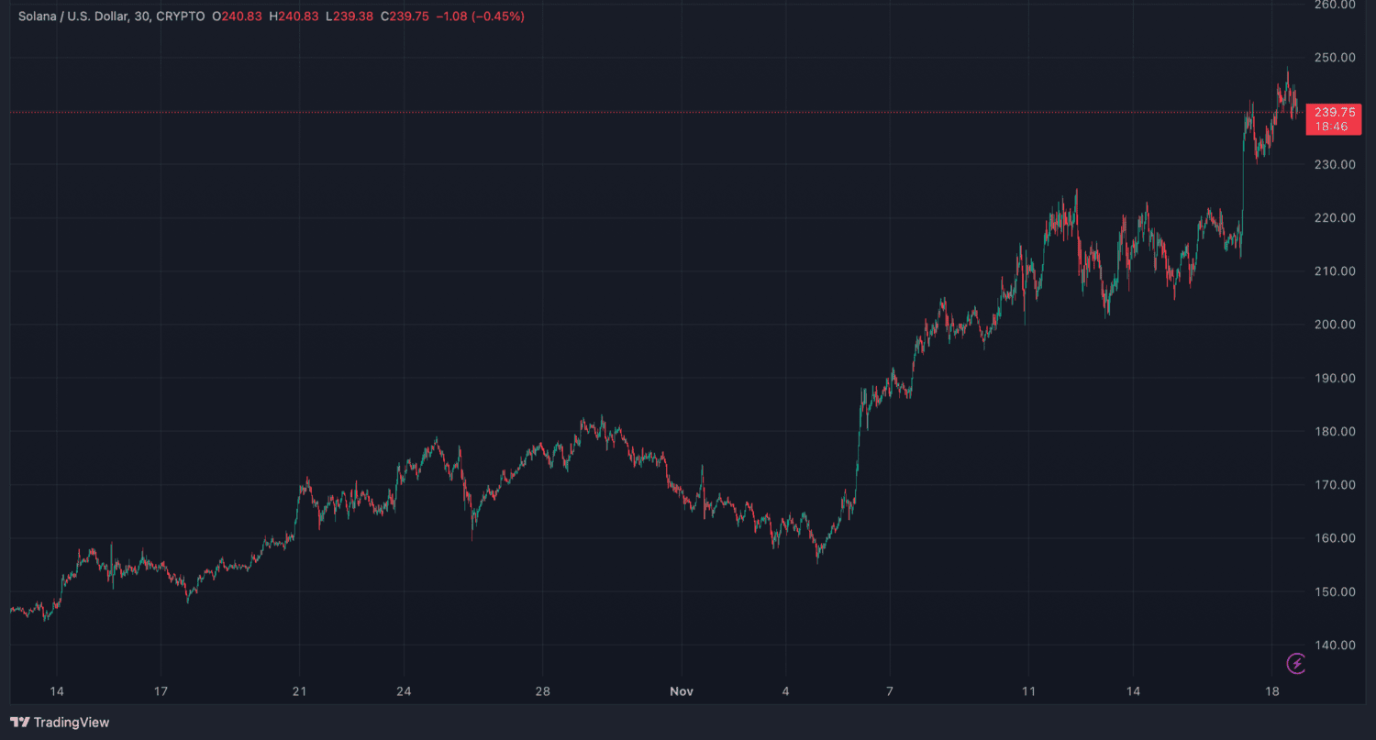1376x740 pixels.
Task: Click the purple lightning bolt icon
Action: point(1296,663)
